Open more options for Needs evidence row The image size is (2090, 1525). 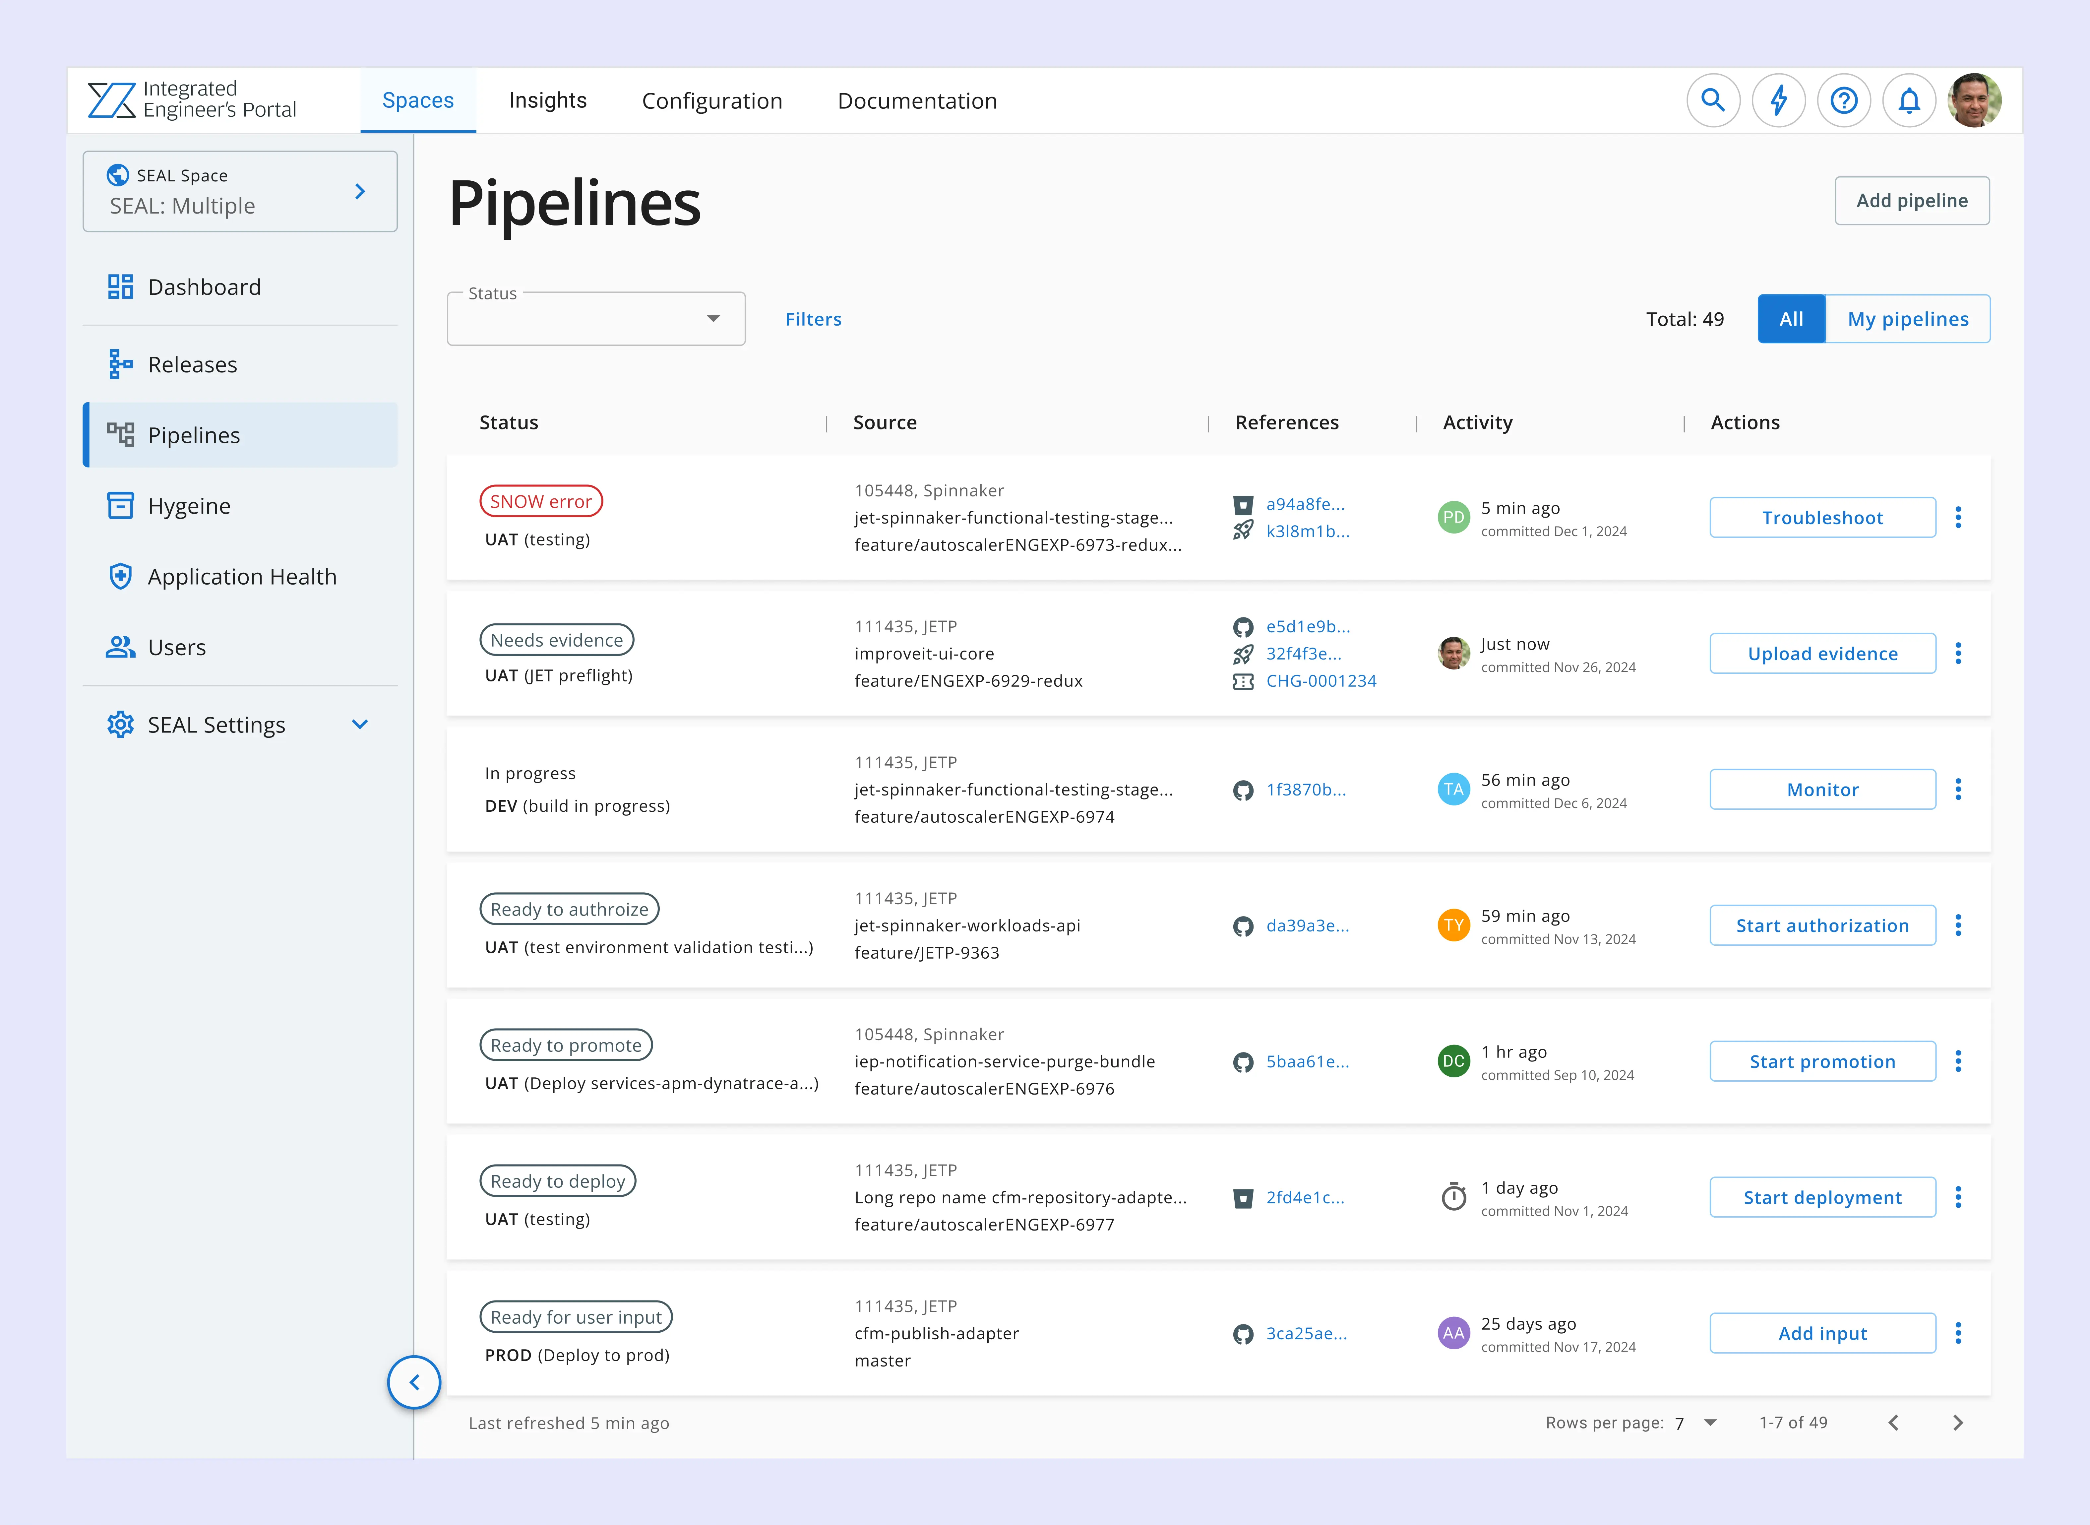tap(1958, 654)
